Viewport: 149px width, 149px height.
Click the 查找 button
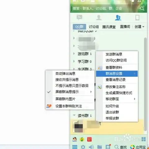click(x=120, y=147)
